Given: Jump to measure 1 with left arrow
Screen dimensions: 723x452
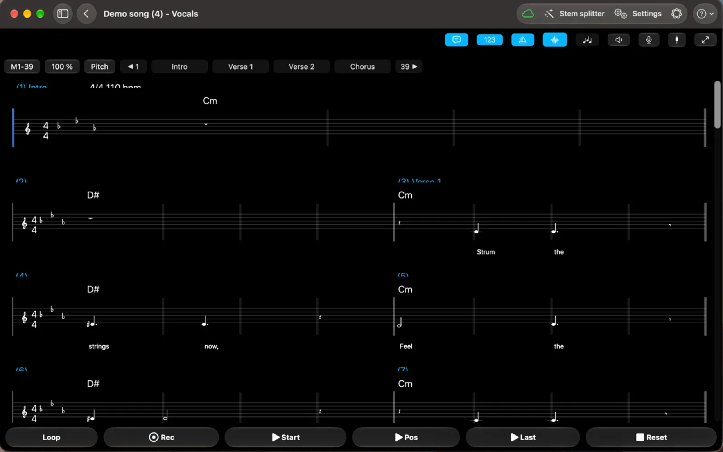Looking at the screenshot, I should 133,66.
